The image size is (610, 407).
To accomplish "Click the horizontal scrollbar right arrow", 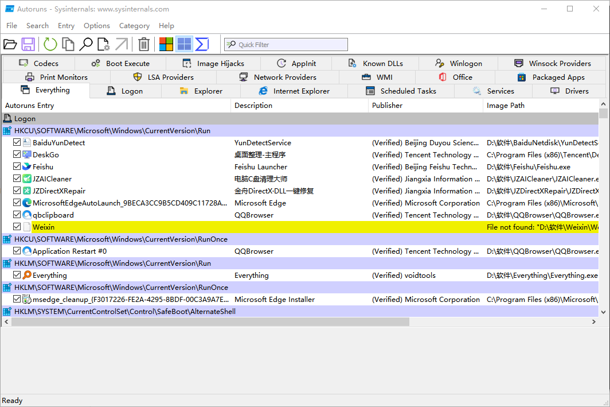I will tap(594, 321).
